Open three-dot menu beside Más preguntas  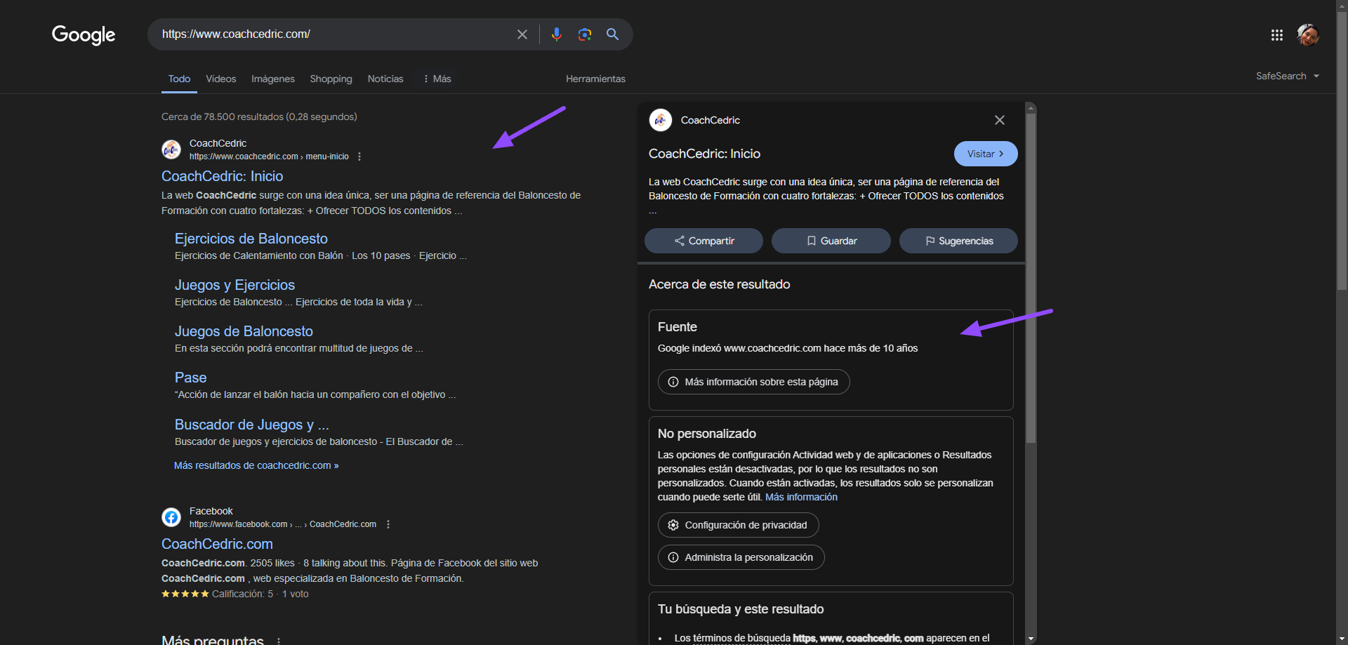[x=279, y=641]
